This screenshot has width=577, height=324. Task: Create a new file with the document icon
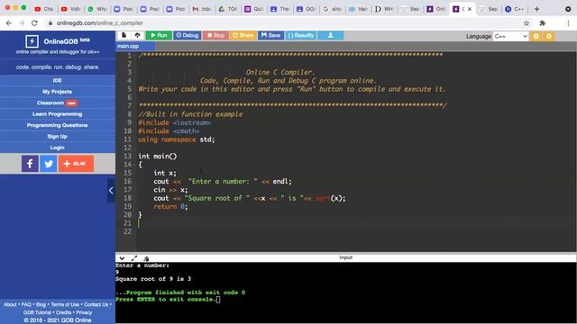pyautogui.click(x=124, y=35)
